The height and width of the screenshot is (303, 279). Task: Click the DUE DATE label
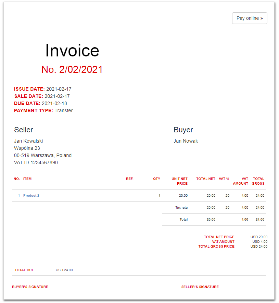tap(27, 103)
